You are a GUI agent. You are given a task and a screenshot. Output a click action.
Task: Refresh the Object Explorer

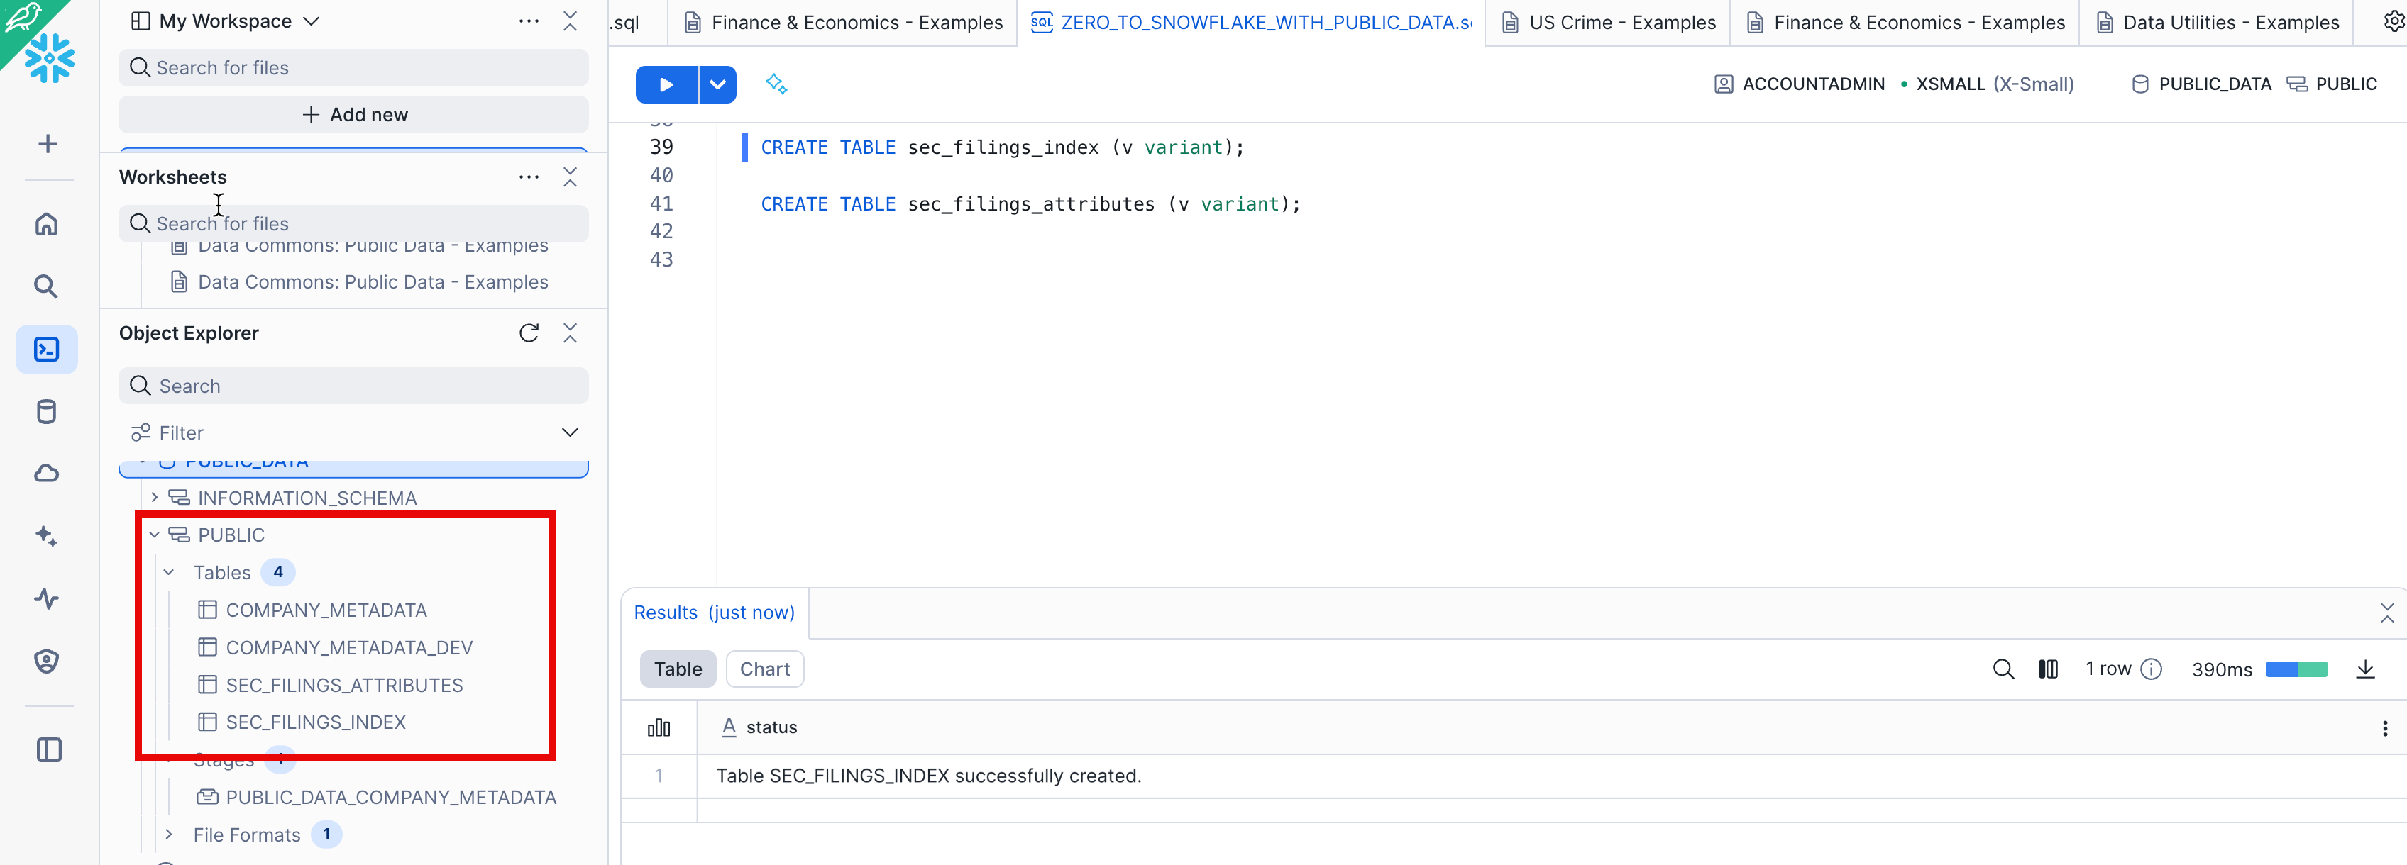click(529, 333)
